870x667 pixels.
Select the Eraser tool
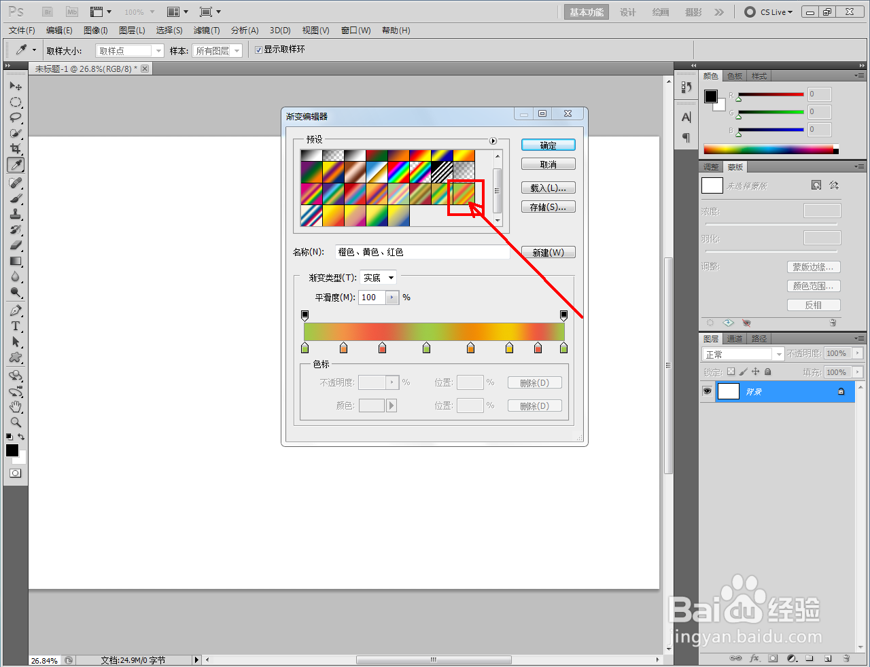[16, 245]
